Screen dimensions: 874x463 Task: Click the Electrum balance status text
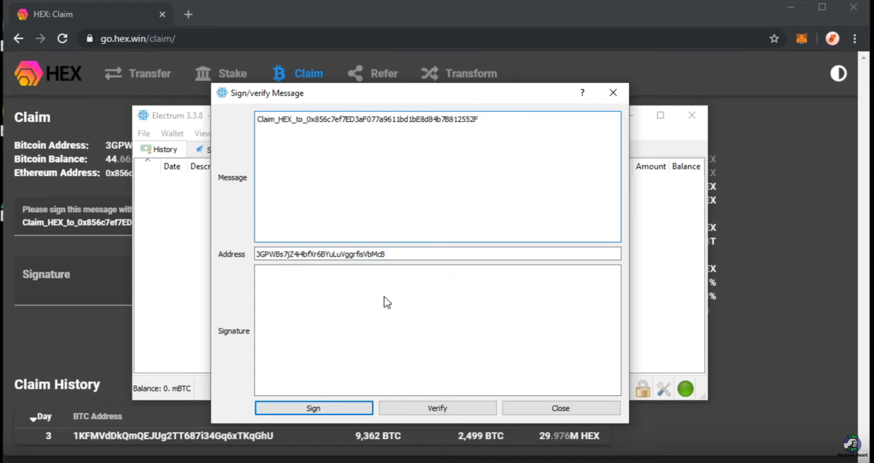[x=162, y=388]
